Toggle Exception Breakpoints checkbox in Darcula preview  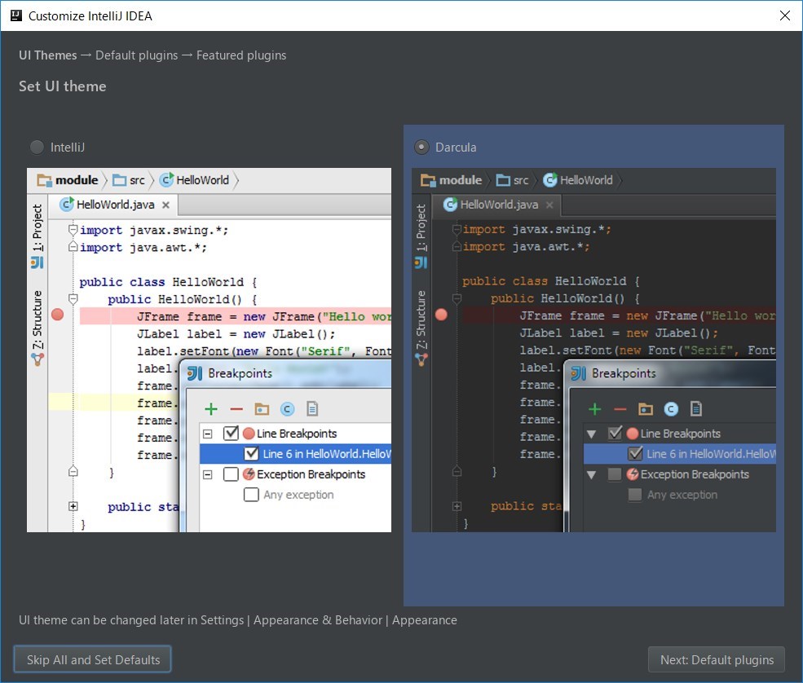click(615, 474)
